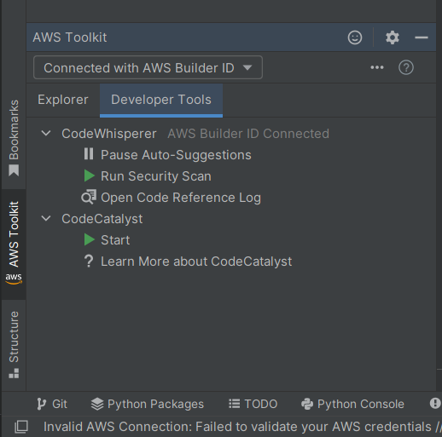Screen dimensions: 442x437
Task: Collapse the CodeWhisperer tree node
Action: click(x=46, y=133)
